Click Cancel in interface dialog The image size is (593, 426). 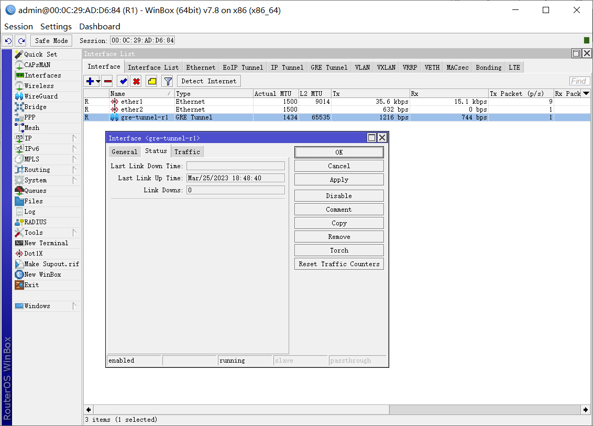[x=339, y=166]
